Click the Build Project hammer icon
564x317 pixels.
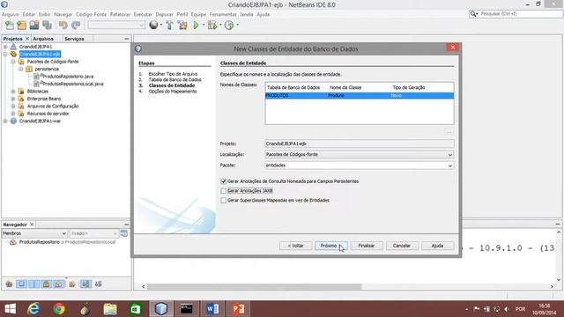169,26
